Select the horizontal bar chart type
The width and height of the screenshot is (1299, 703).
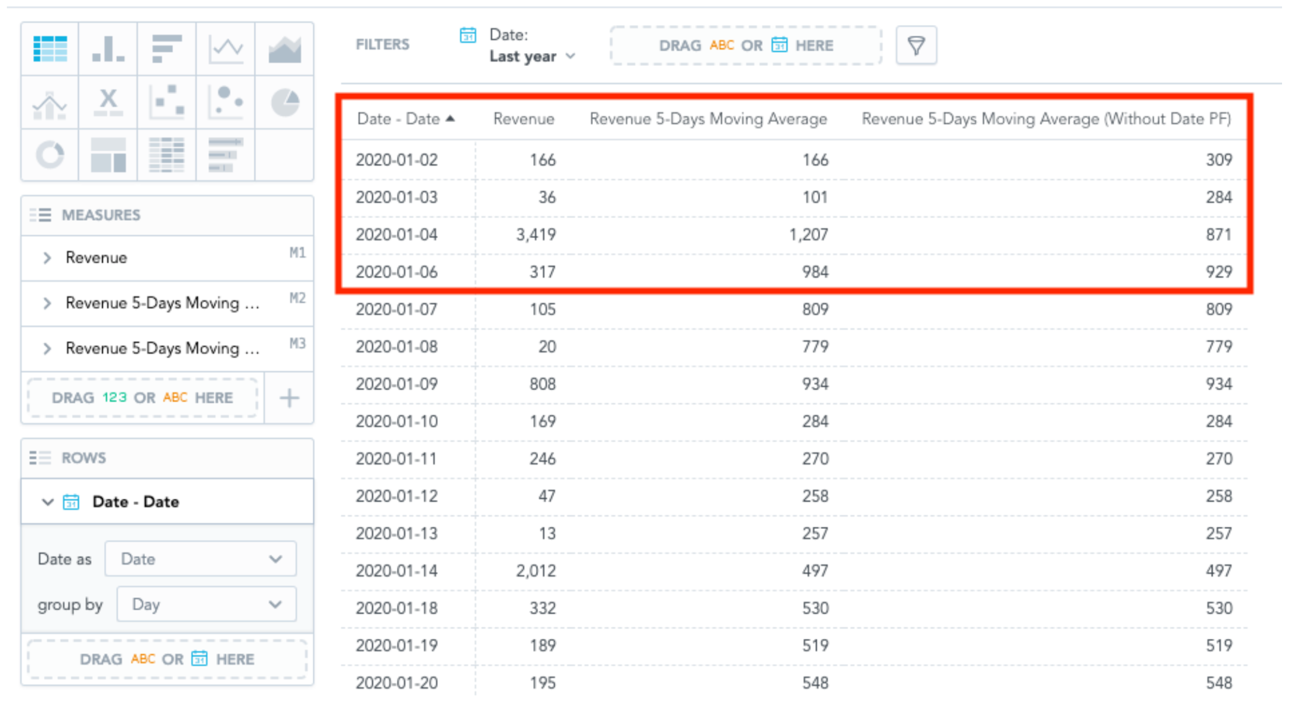pyautogui.click(x=167, y=50)
